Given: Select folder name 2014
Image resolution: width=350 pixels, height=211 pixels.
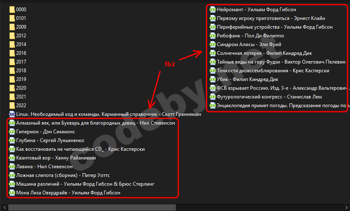Looking at the screenshot, I should tap(21, 44).
